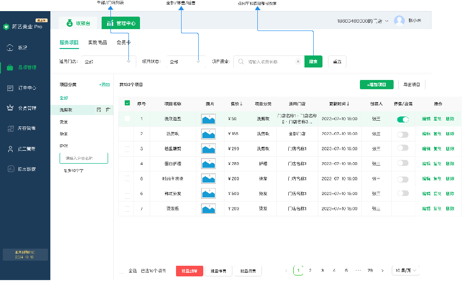The image size is (462, 281).
Task: Open the 概况 overview icon in sidebar
Action: pyautogui.click(x=10, y=48)
